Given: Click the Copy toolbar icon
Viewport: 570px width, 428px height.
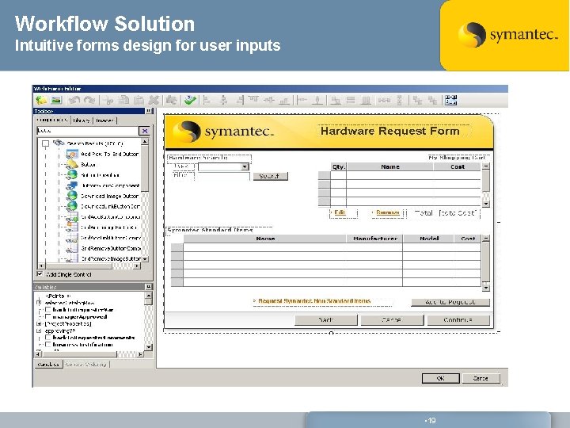Looking at the screenshot, I should 124,100.
